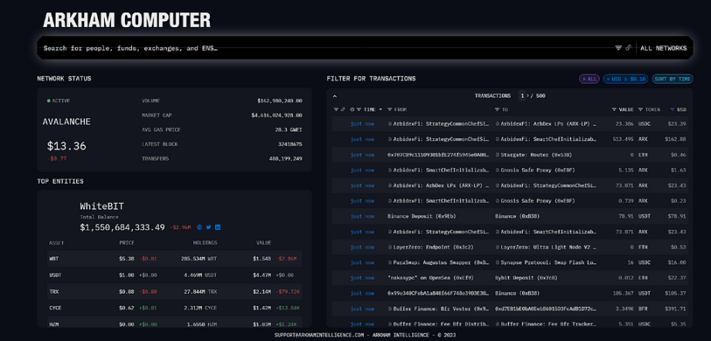
Task: Click the 'just now' time in the $78.91 row
Action: [x=362, y=216]
